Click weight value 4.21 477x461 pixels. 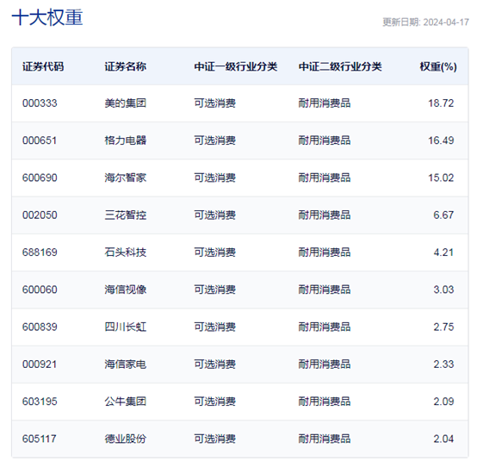coord(443,252)
